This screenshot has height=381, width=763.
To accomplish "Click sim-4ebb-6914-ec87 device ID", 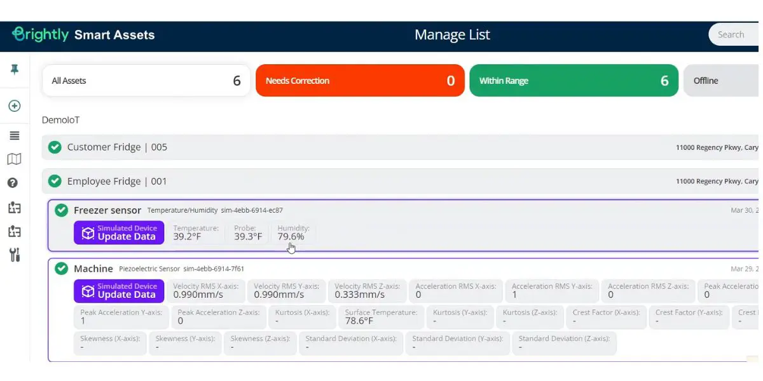I will (x=252, y=210).
